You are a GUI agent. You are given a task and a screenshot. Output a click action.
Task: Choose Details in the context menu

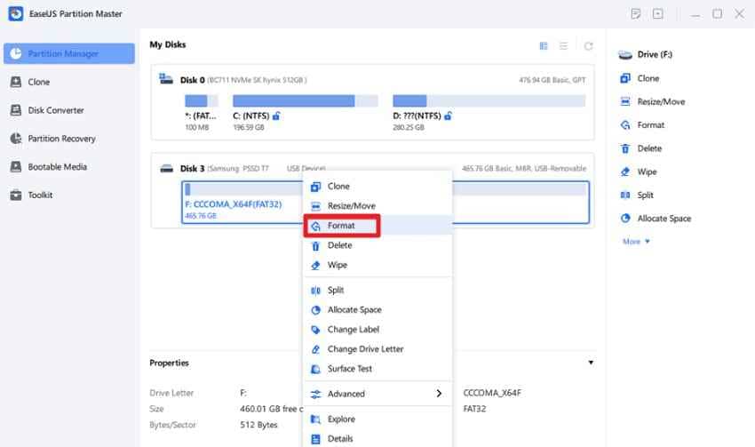tap(377, 439)
